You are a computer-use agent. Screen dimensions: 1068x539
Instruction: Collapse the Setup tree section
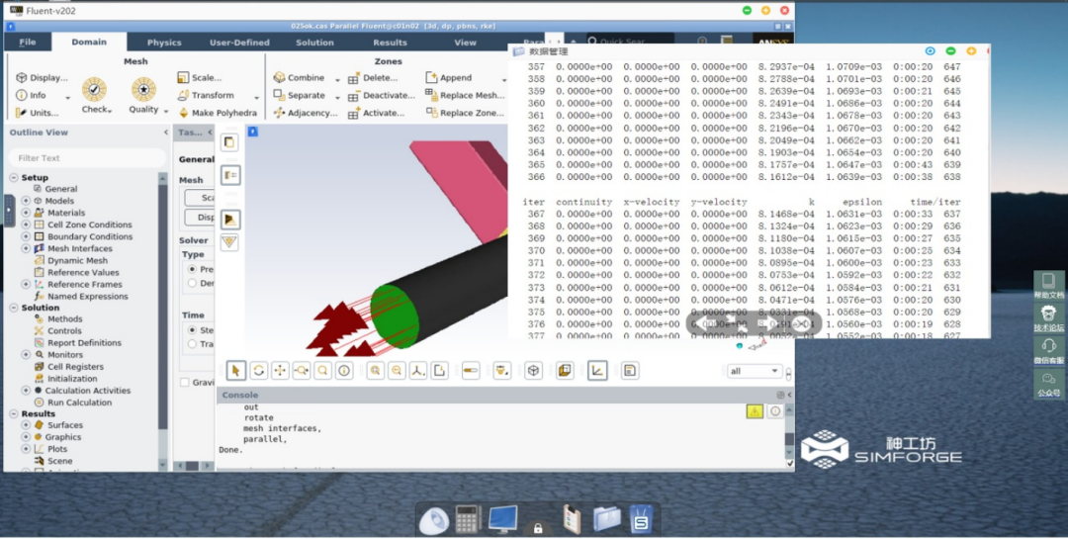pos(14,178)
